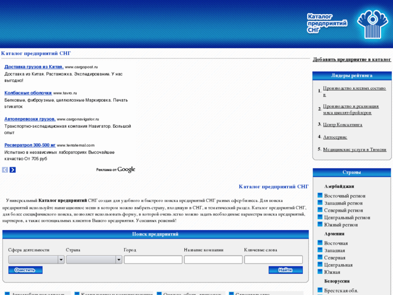Viewport: 393px width, 295px height.
Task: Click the 'Реклама от' ad label
Action: point(106,170)
